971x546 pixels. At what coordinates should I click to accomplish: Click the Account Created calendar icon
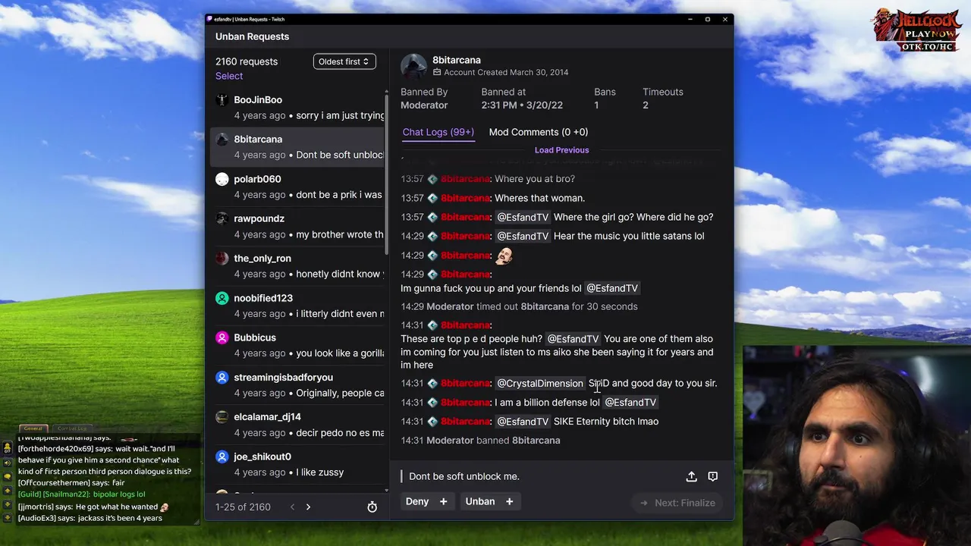[437, 73]
